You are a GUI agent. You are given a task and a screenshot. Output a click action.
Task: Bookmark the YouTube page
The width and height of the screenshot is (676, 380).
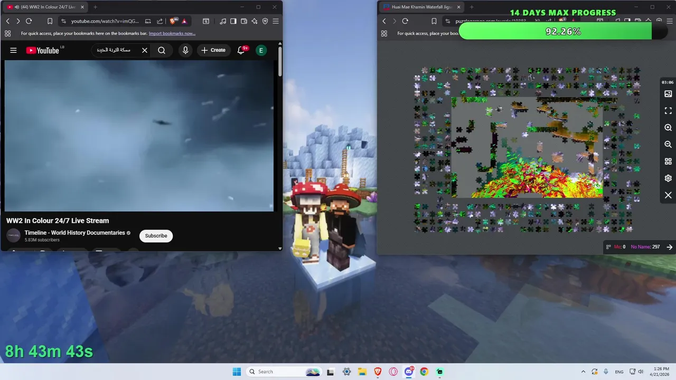tap(50, 21)
